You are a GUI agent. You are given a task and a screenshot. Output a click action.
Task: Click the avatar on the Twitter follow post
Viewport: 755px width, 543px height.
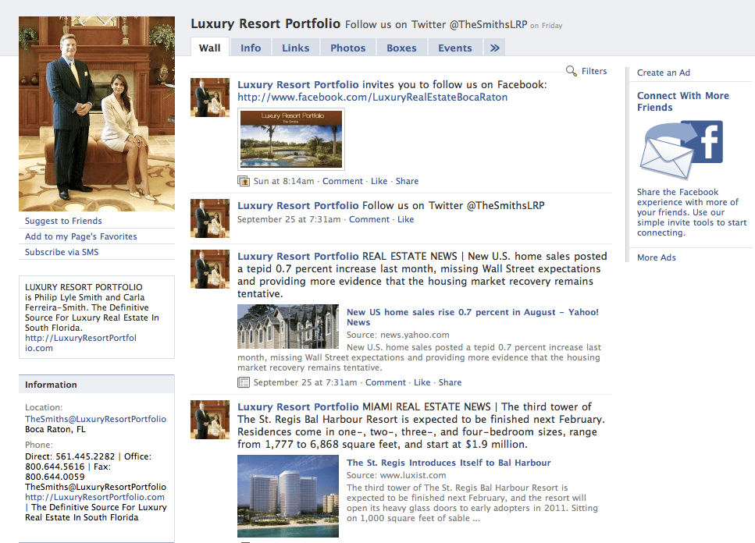pos(210,218)
